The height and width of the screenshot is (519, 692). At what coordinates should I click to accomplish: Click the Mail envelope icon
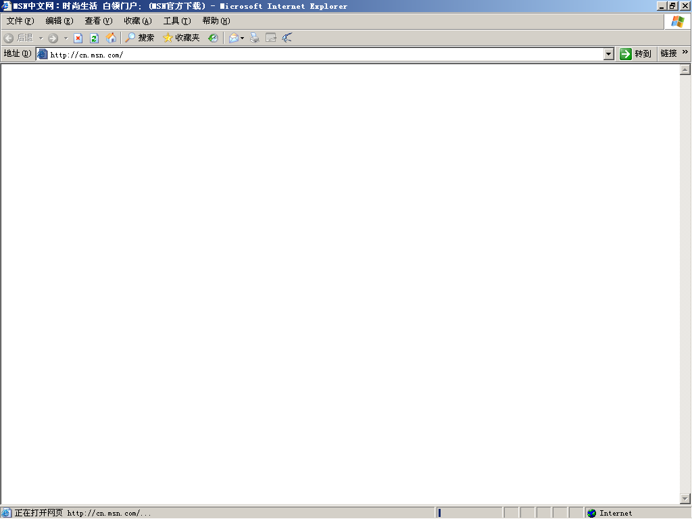coord(233,38)
